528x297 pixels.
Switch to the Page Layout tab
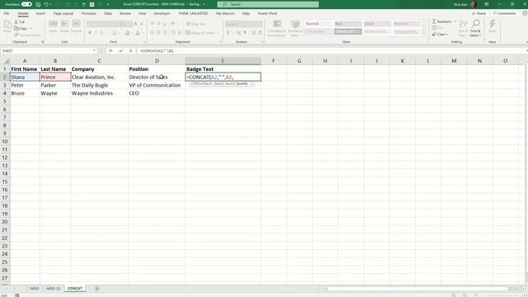63,13
